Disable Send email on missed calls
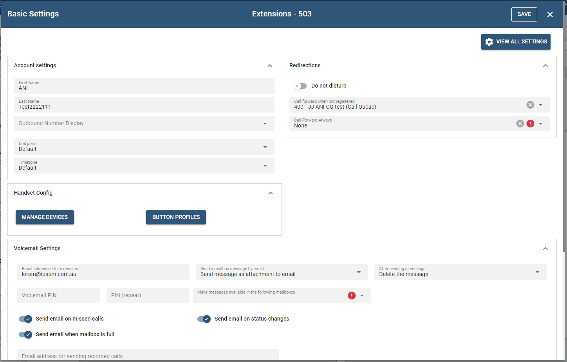The image size is (567, 362). pyautogui.click(x=25, y=319)
